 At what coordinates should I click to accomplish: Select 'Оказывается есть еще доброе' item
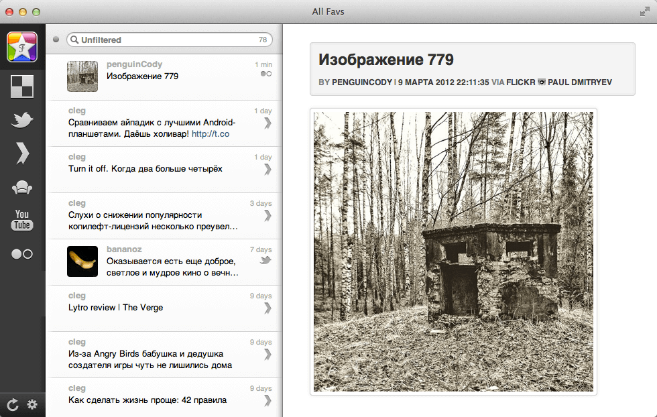(x=172, y=267)
